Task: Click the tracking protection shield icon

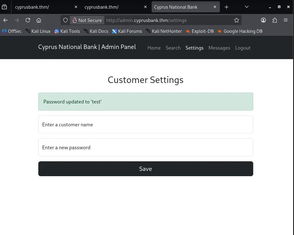Action: tap(65, 20)
